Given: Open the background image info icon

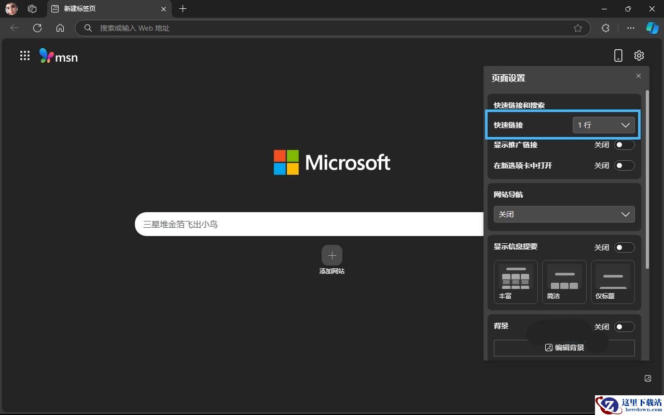Looking at the screenshot, I should tap(648, 378).
